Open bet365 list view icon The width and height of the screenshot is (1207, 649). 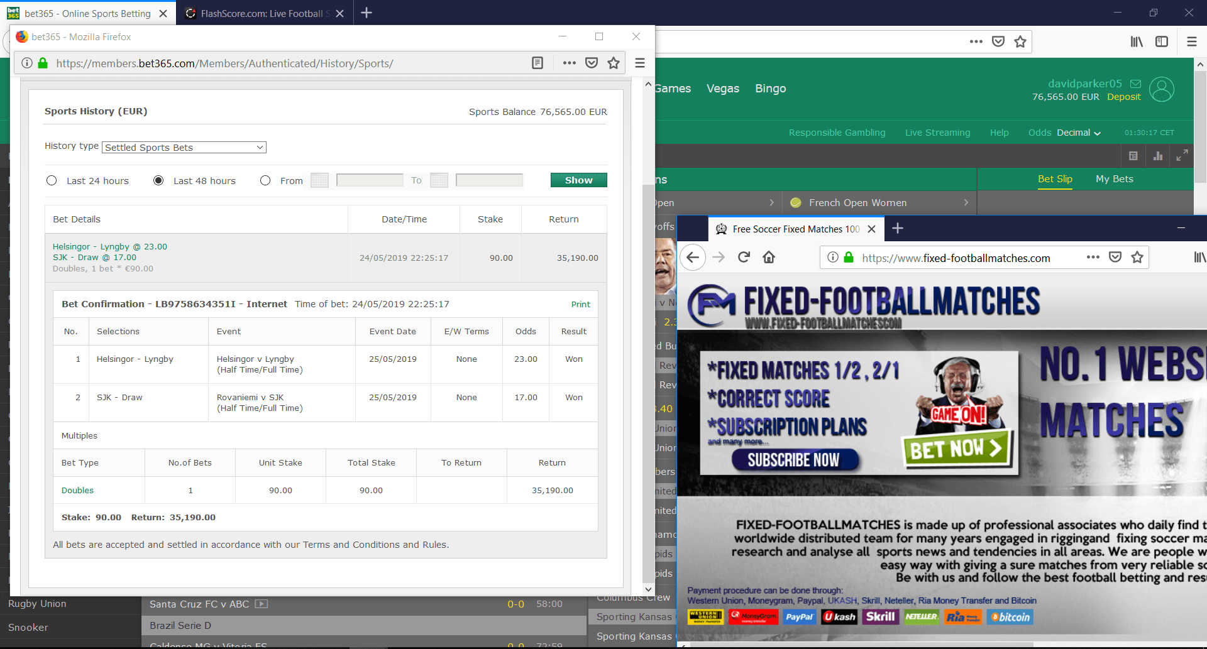tap(1133, 156)
